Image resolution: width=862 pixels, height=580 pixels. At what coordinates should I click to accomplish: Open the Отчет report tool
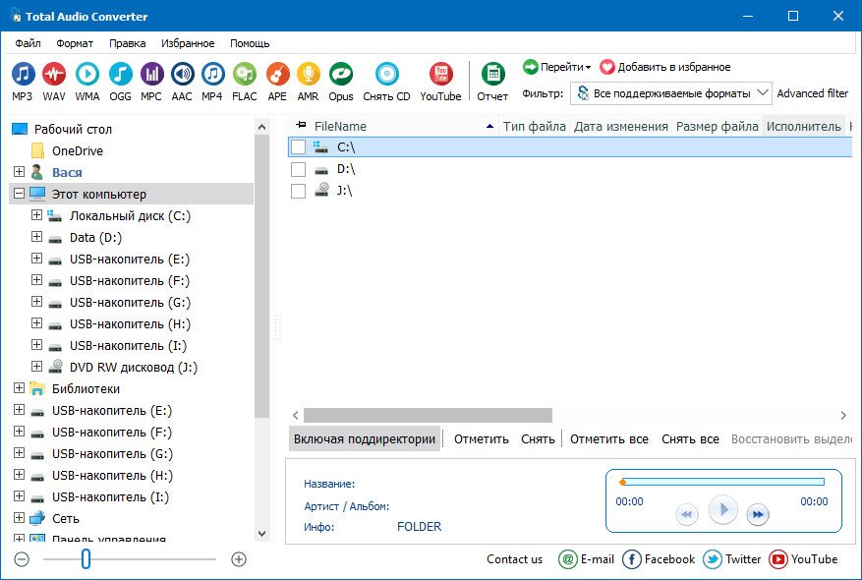[x=492, y=75]
